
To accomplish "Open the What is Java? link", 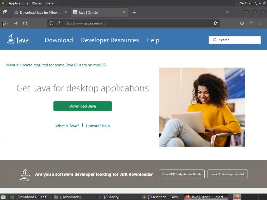I will (67, 126).
